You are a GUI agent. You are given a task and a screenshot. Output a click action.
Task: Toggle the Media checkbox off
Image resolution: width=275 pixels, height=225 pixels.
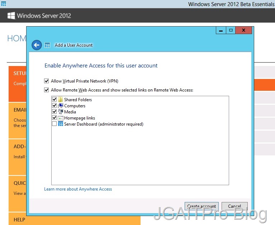coord(54,112)
